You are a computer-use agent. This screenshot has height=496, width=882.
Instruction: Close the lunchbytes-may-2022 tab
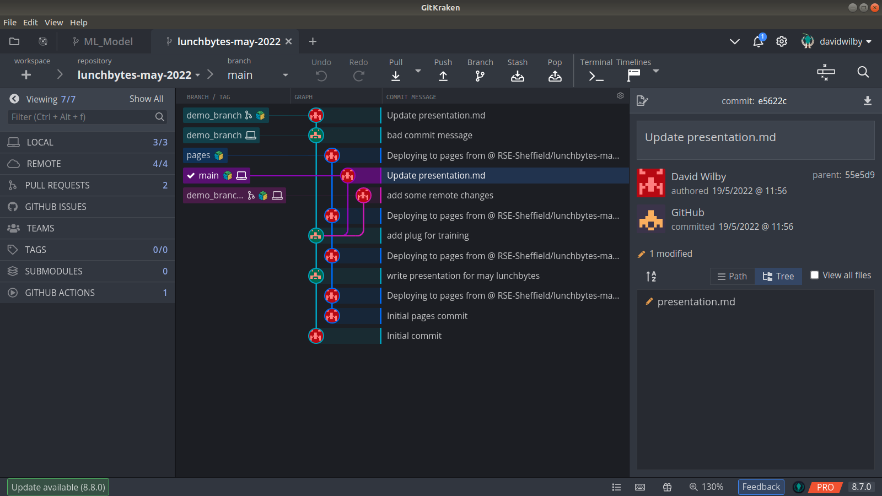[288, 41]
